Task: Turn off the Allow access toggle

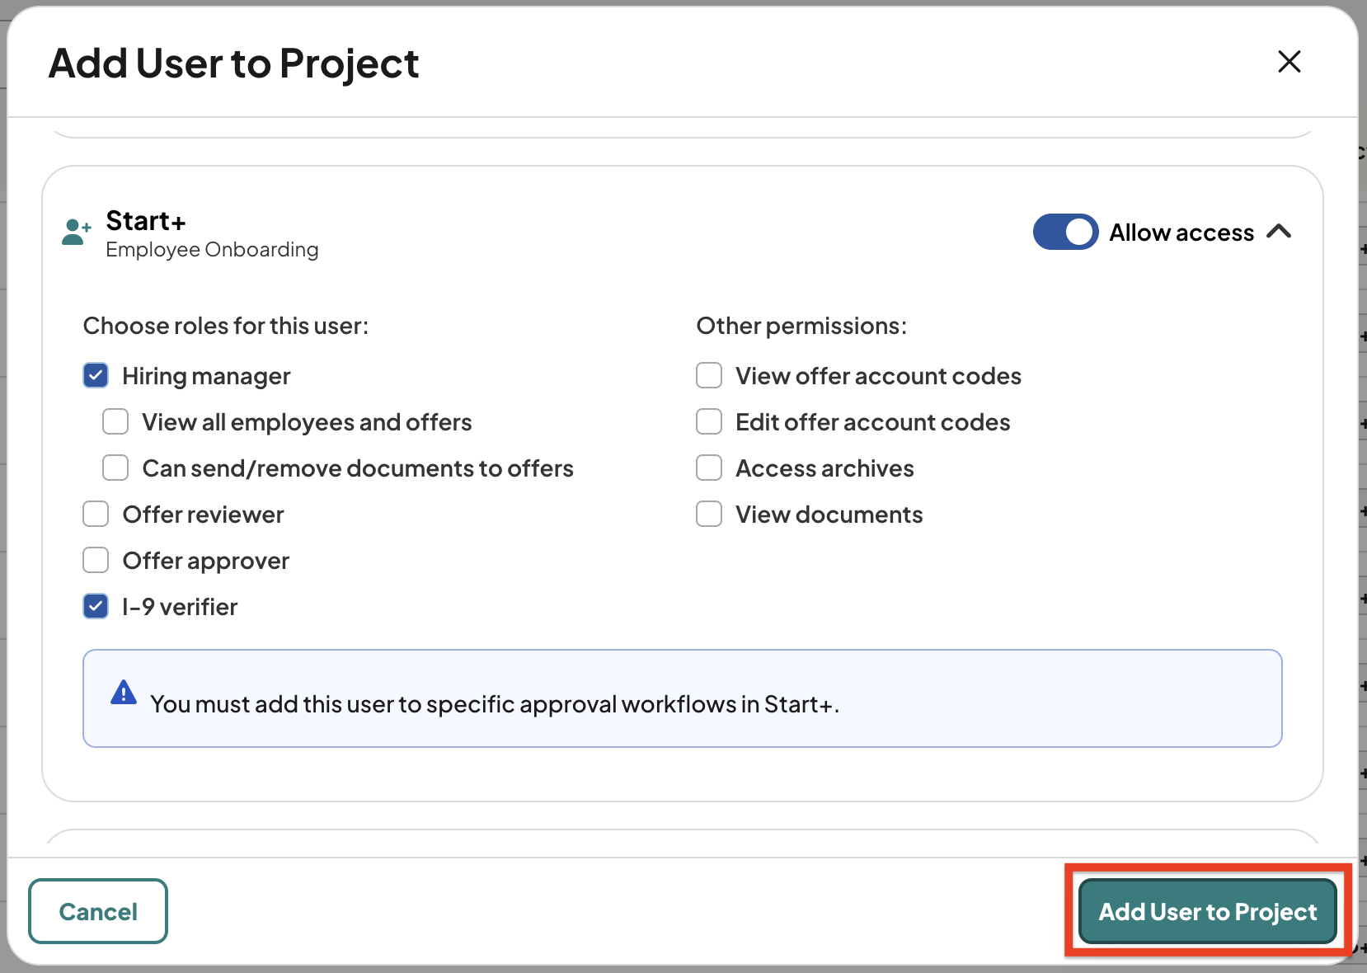Action: [1065, 232]
